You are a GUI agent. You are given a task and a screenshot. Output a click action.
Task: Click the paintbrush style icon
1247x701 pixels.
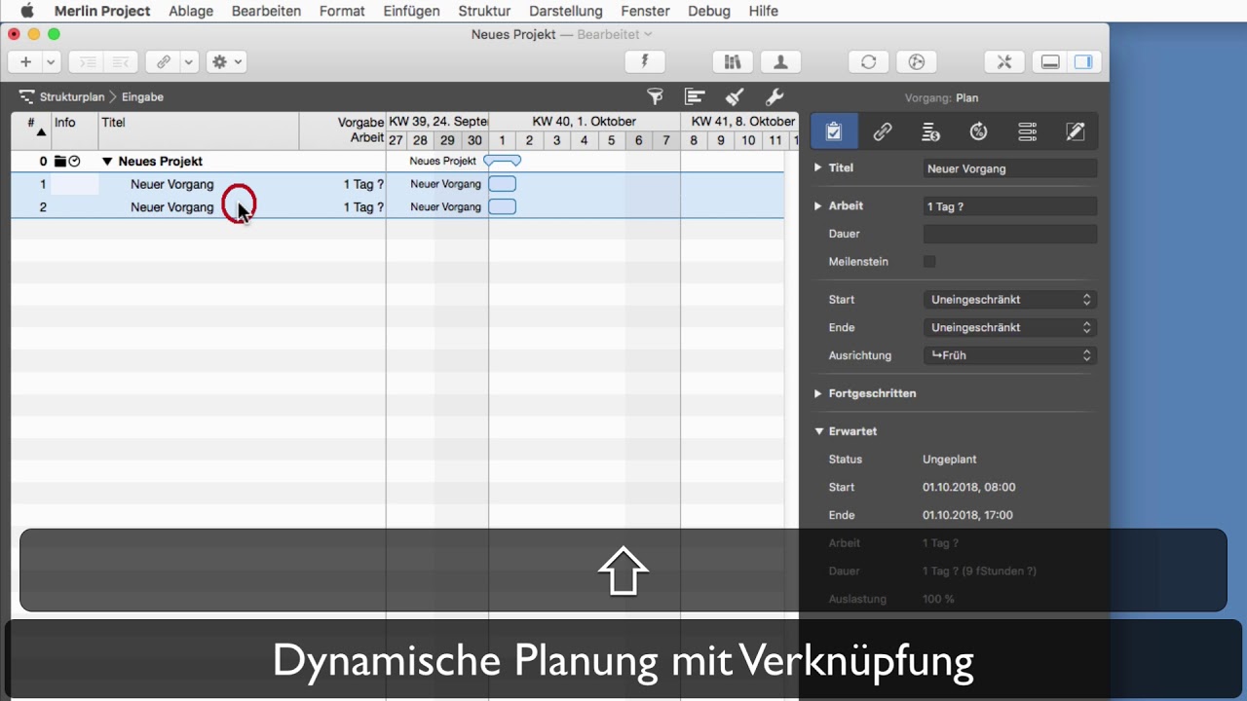click(x=735, y=96)
